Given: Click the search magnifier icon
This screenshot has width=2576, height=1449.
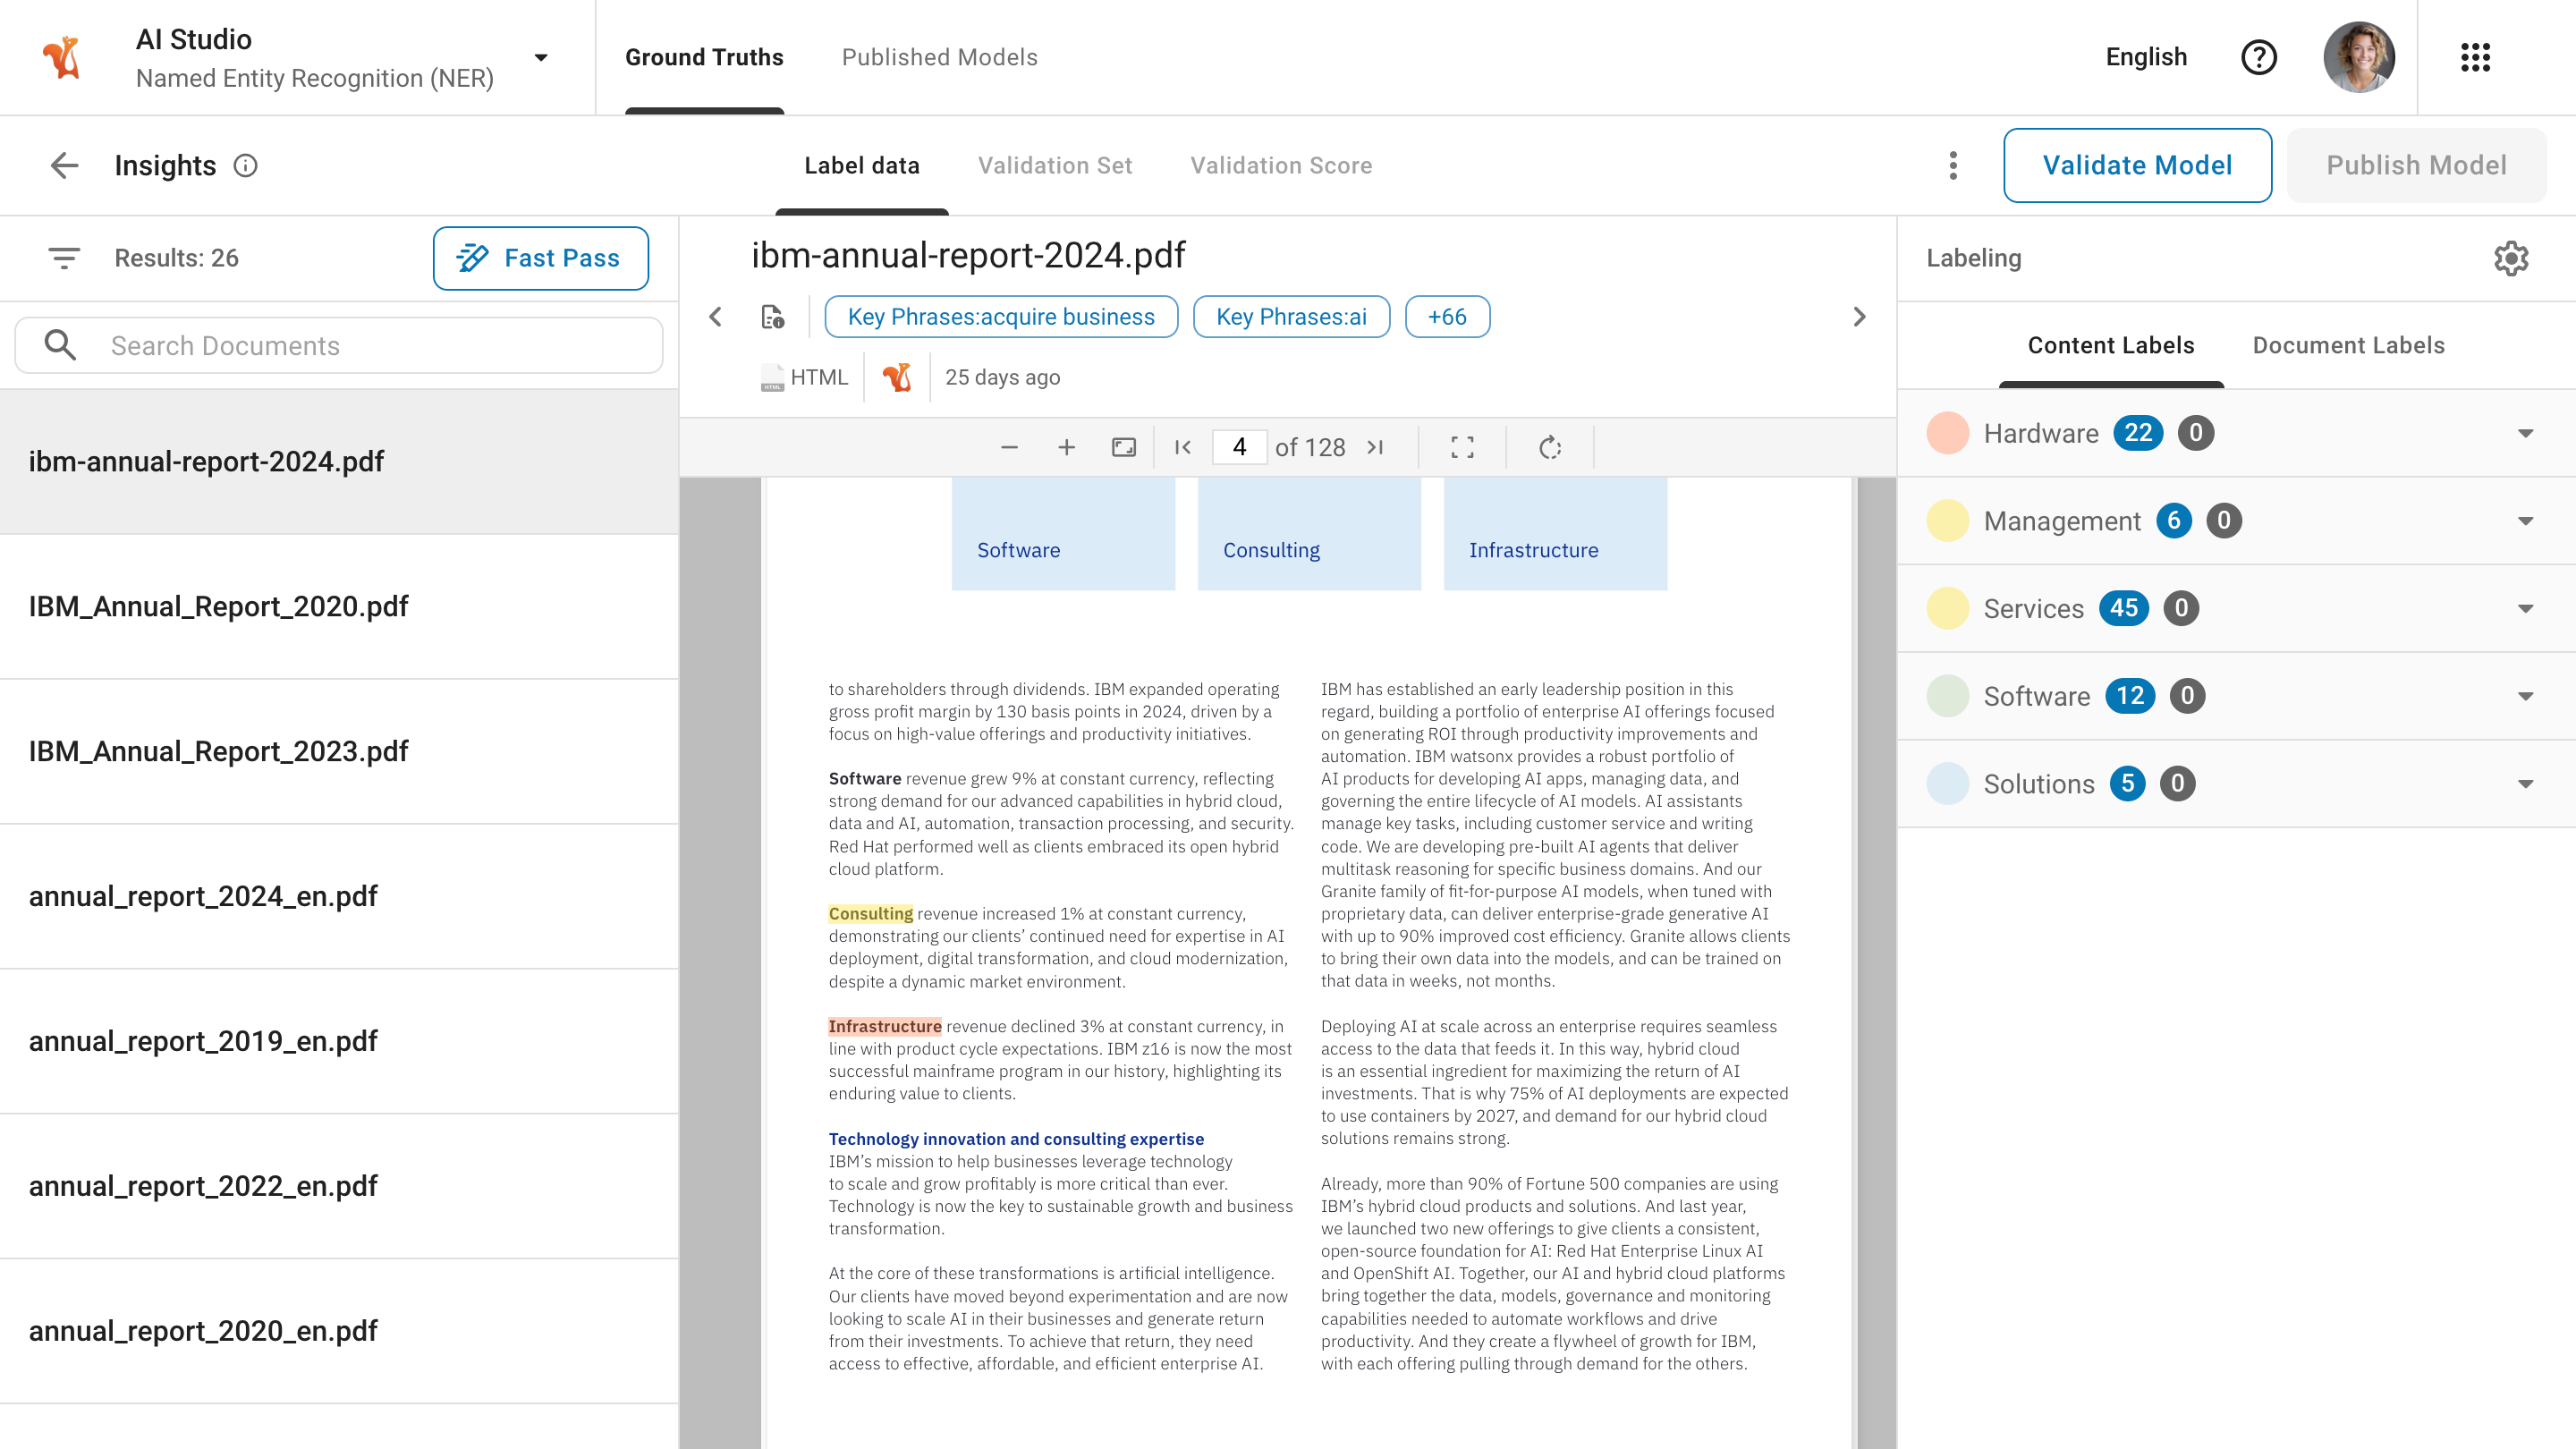Looking at the screenshot, I should 60,345.
